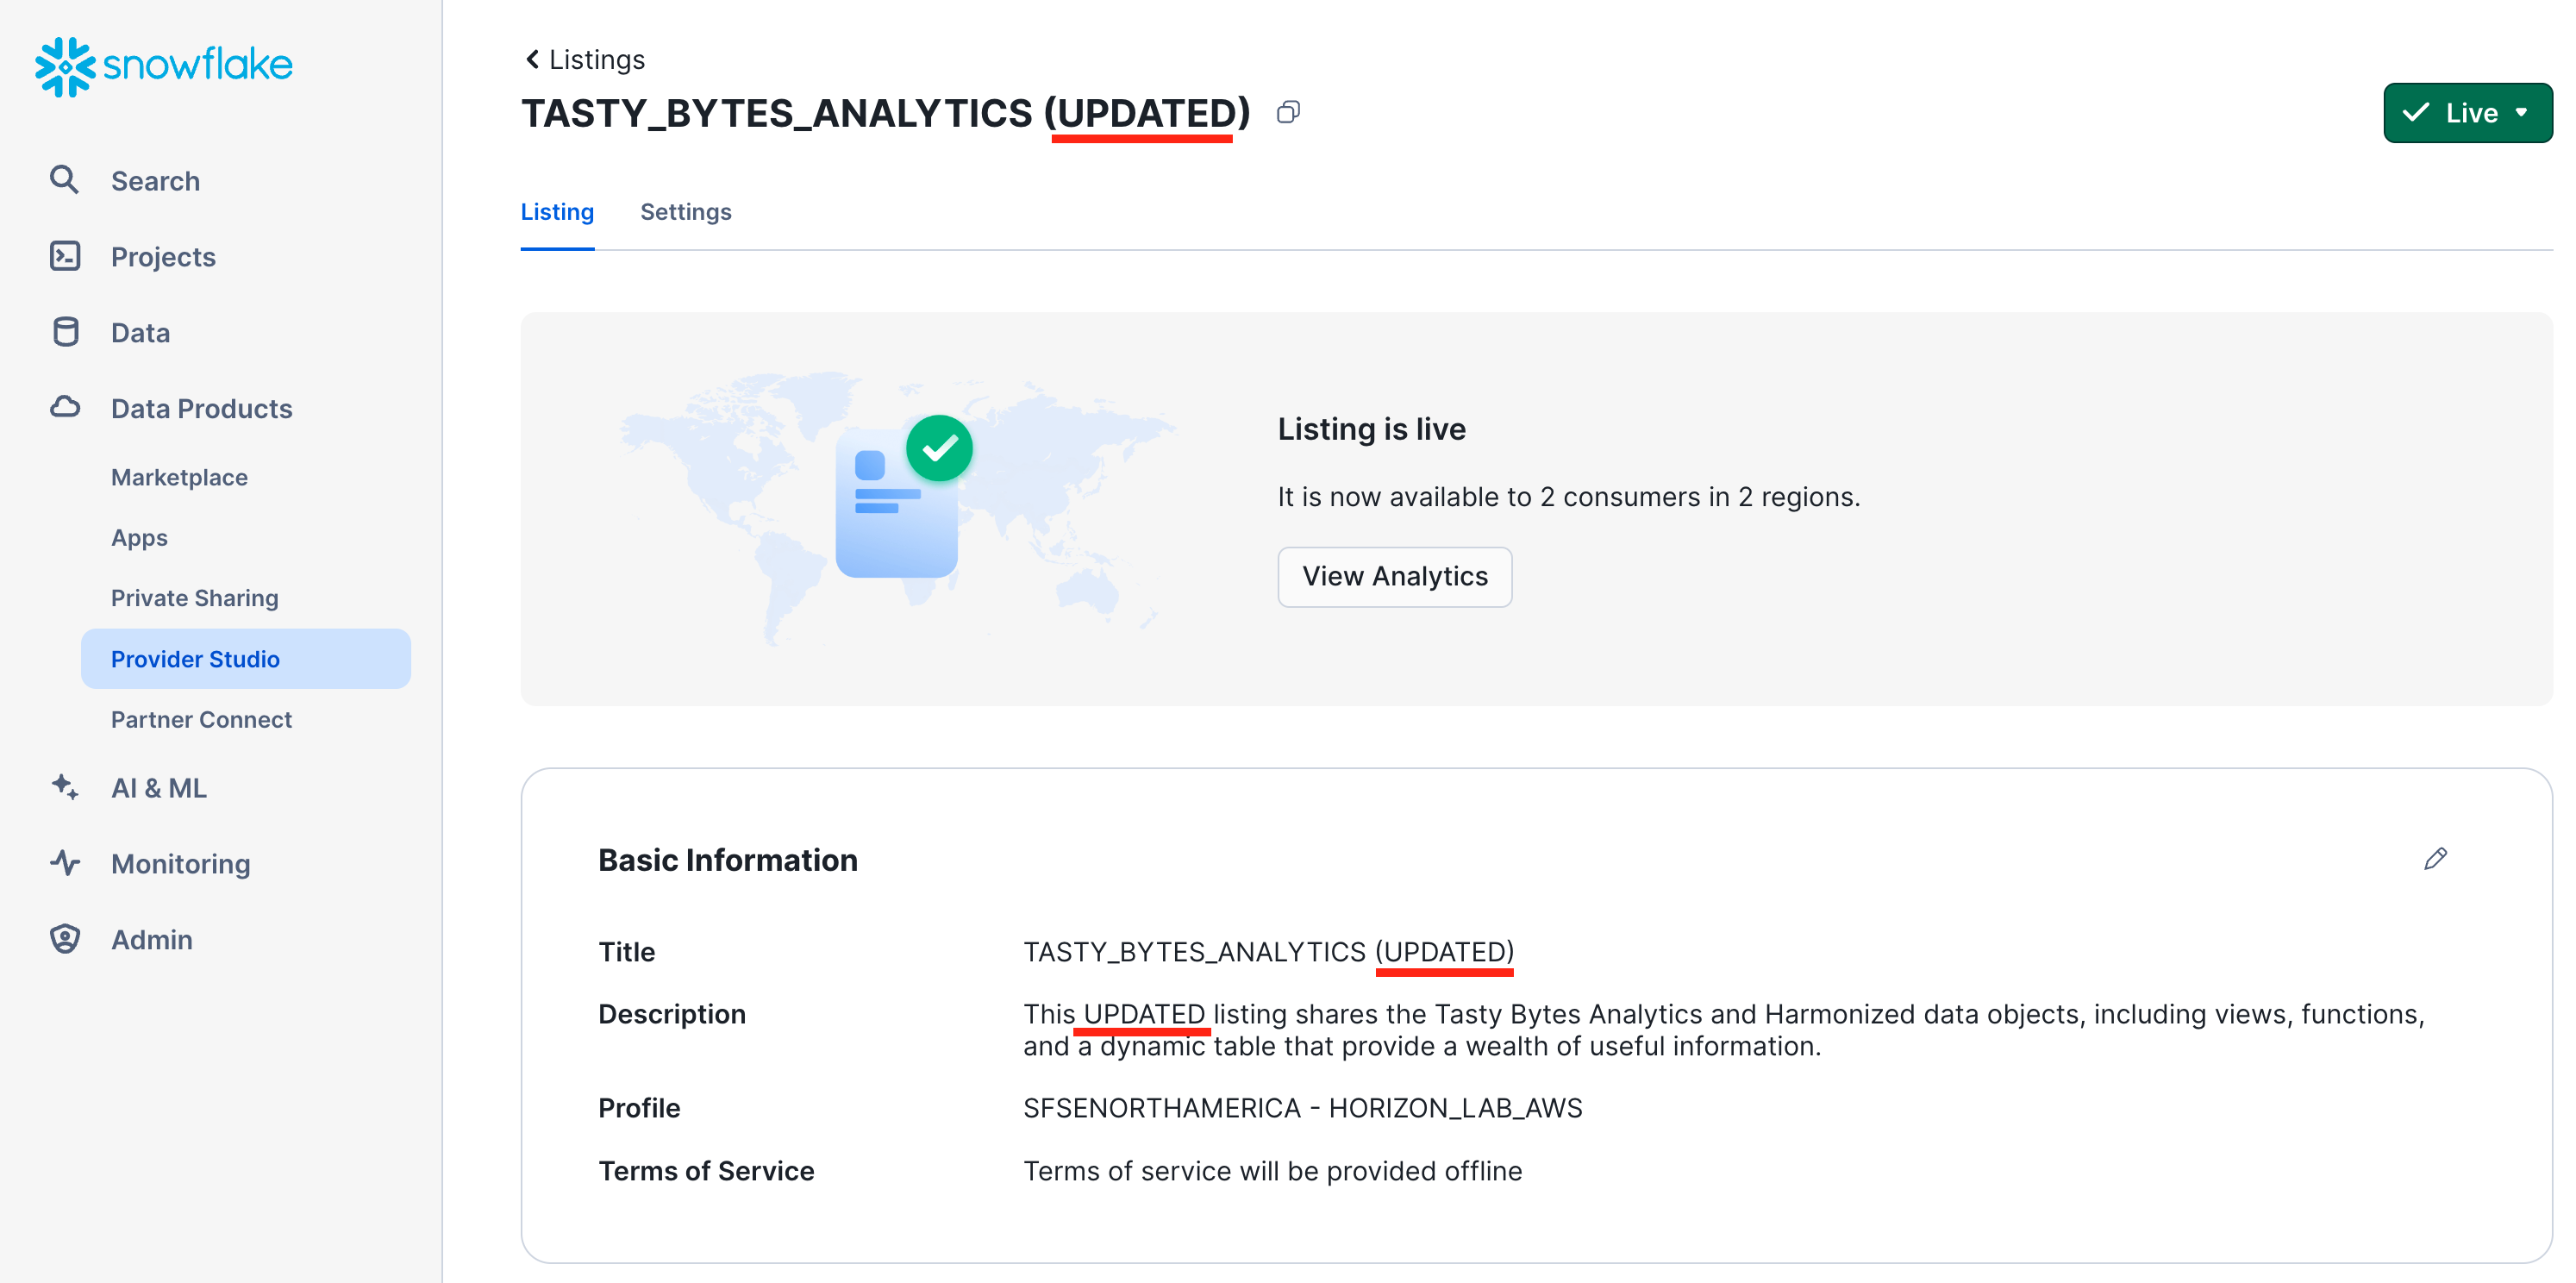Screen dimensions: 2576x1283
Task: Open Apps under Data Products
Action: coord(139,538)
